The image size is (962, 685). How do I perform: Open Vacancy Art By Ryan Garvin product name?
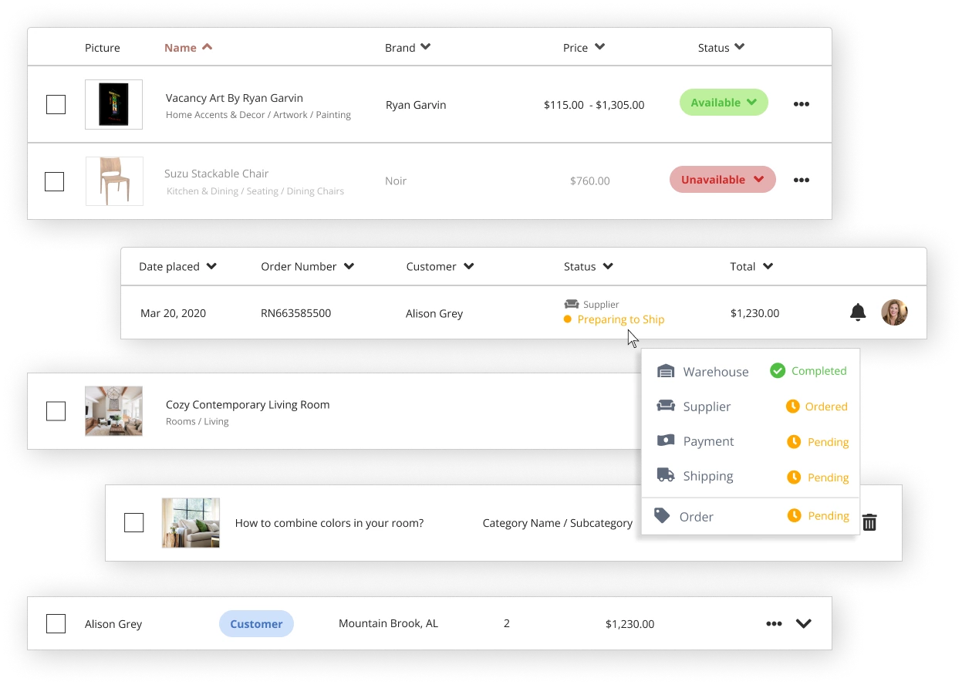click(235, 98)
